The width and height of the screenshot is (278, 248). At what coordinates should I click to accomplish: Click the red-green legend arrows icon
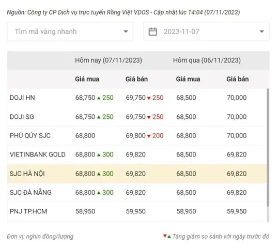pyautogui.click(x=167, y=236)
